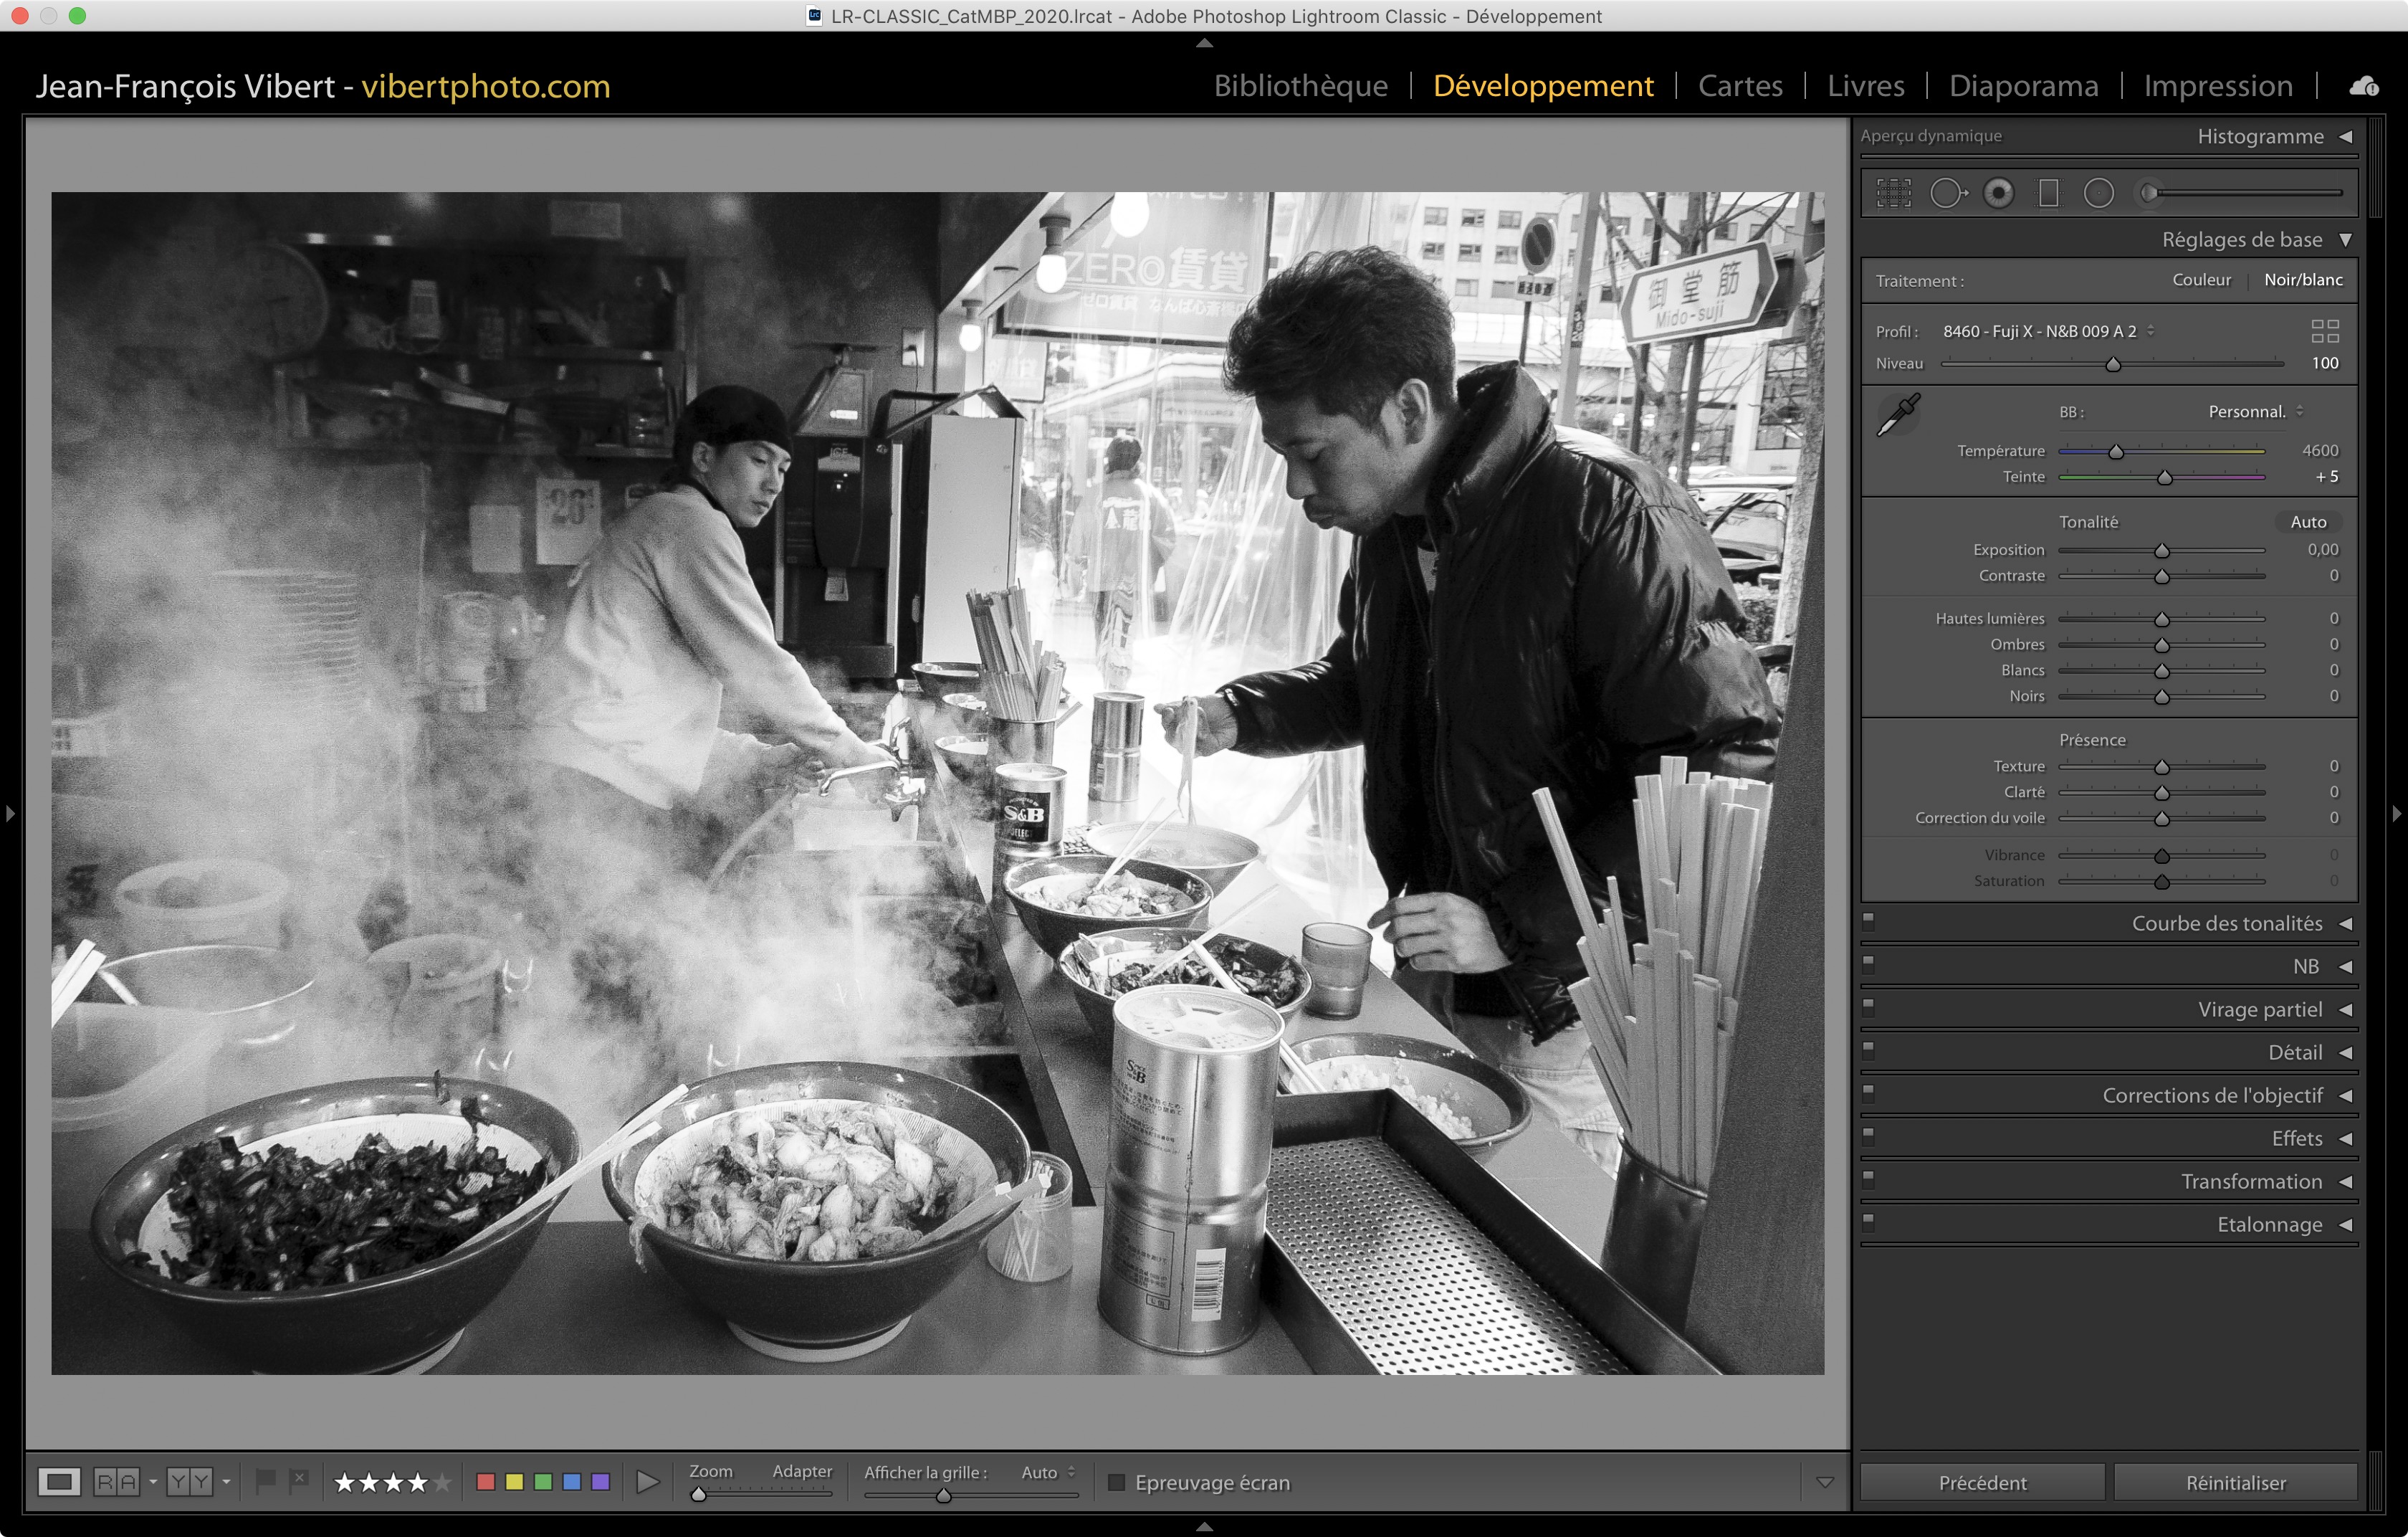Activate the Red eye correction tool
Viewport: 2408px width, 1537px height.
point(1998,193)
